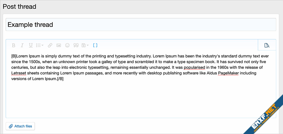Click the Attach files button
Screen dimensions: 283x134
[x=20, y=126]
